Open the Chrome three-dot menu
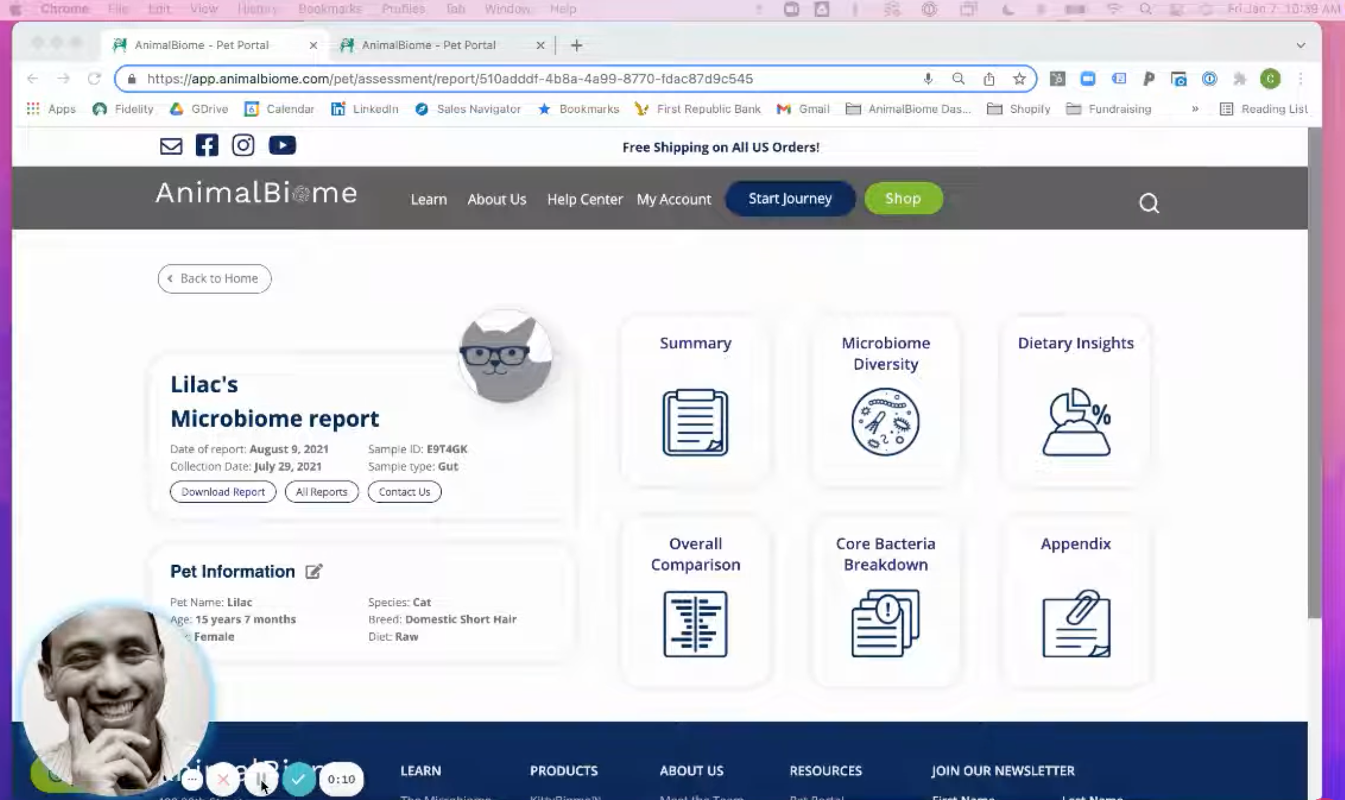This screenshot has height=800, width=1345. click(1301, 79)
